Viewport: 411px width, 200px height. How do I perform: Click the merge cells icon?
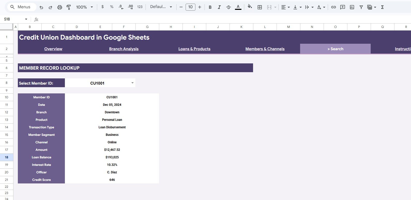pyautogui.click(x=269, y=7)
